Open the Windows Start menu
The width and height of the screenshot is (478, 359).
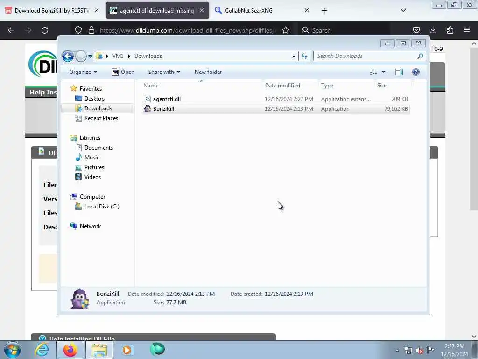[x=13, y=350]
